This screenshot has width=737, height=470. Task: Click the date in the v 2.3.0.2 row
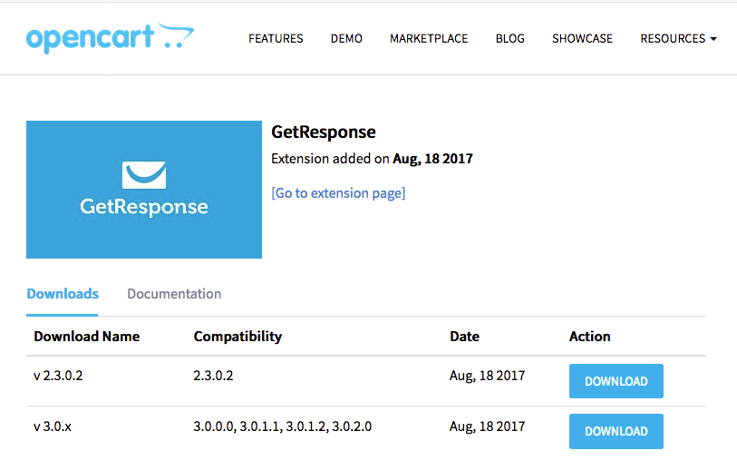tap(488, 376)
